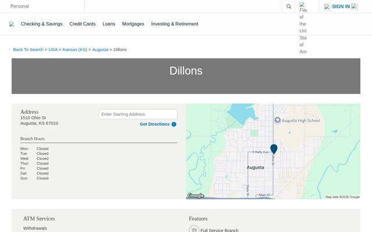Image resolution: width=372 pixels, height=232 pixels.
Task: Click the Google logo on map
Action: [x=196, y=196]
